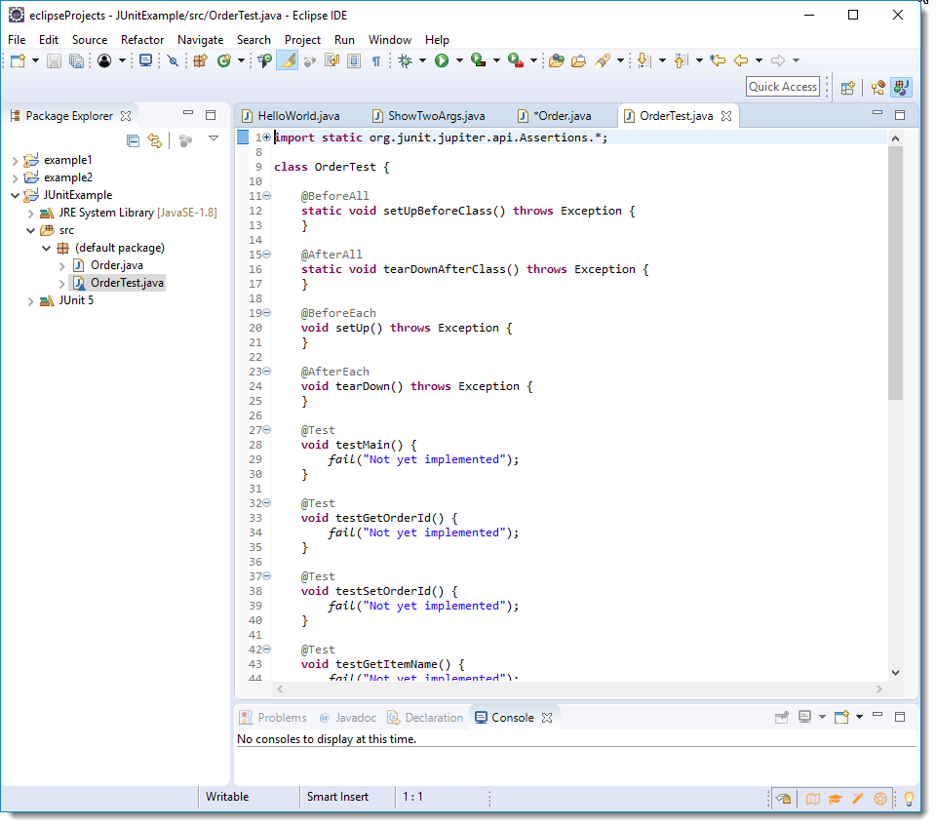The image size is (936, 827).
Task: Click the Back navigation arrow
Action: coord(741,60)
